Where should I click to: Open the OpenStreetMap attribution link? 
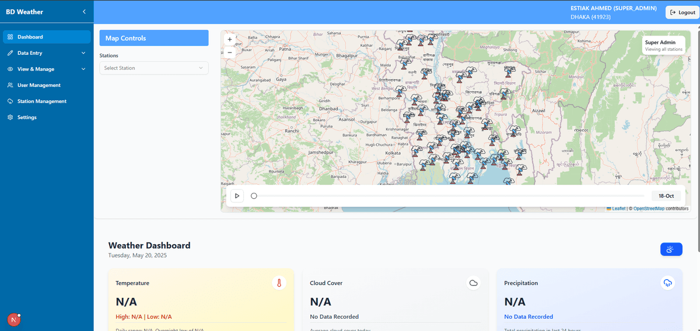(649, 209)
